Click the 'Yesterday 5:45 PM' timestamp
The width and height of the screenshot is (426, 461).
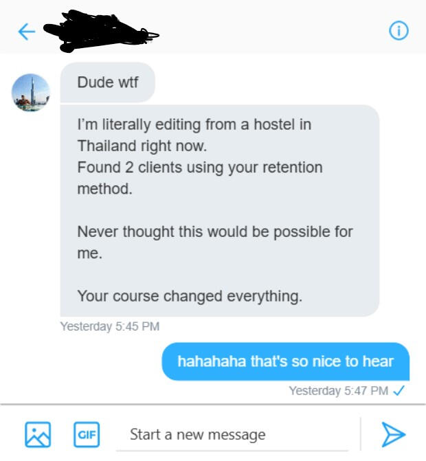click(x=110, y=326)
